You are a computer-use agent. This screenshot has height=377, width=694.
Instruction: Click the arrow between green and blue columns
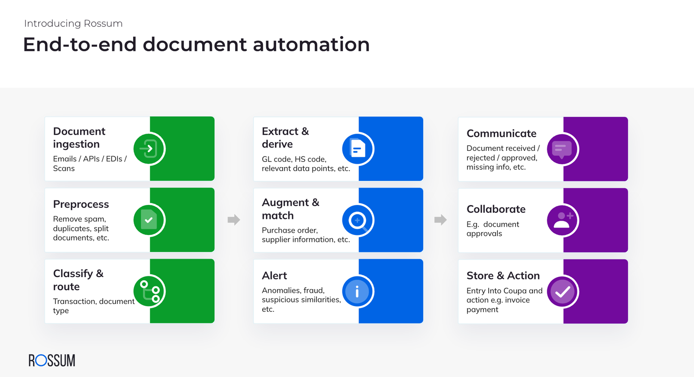point(234,220)
